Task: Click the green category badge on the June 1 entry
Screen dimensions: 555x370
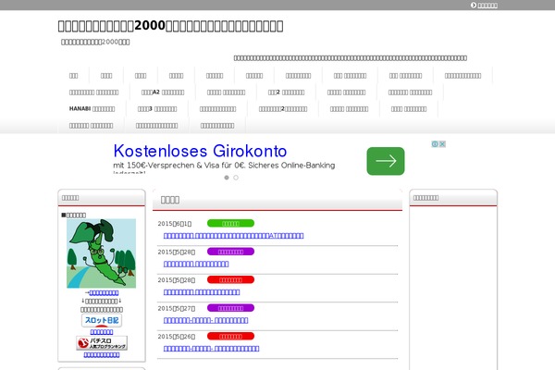Action: [x=230, y=224]
